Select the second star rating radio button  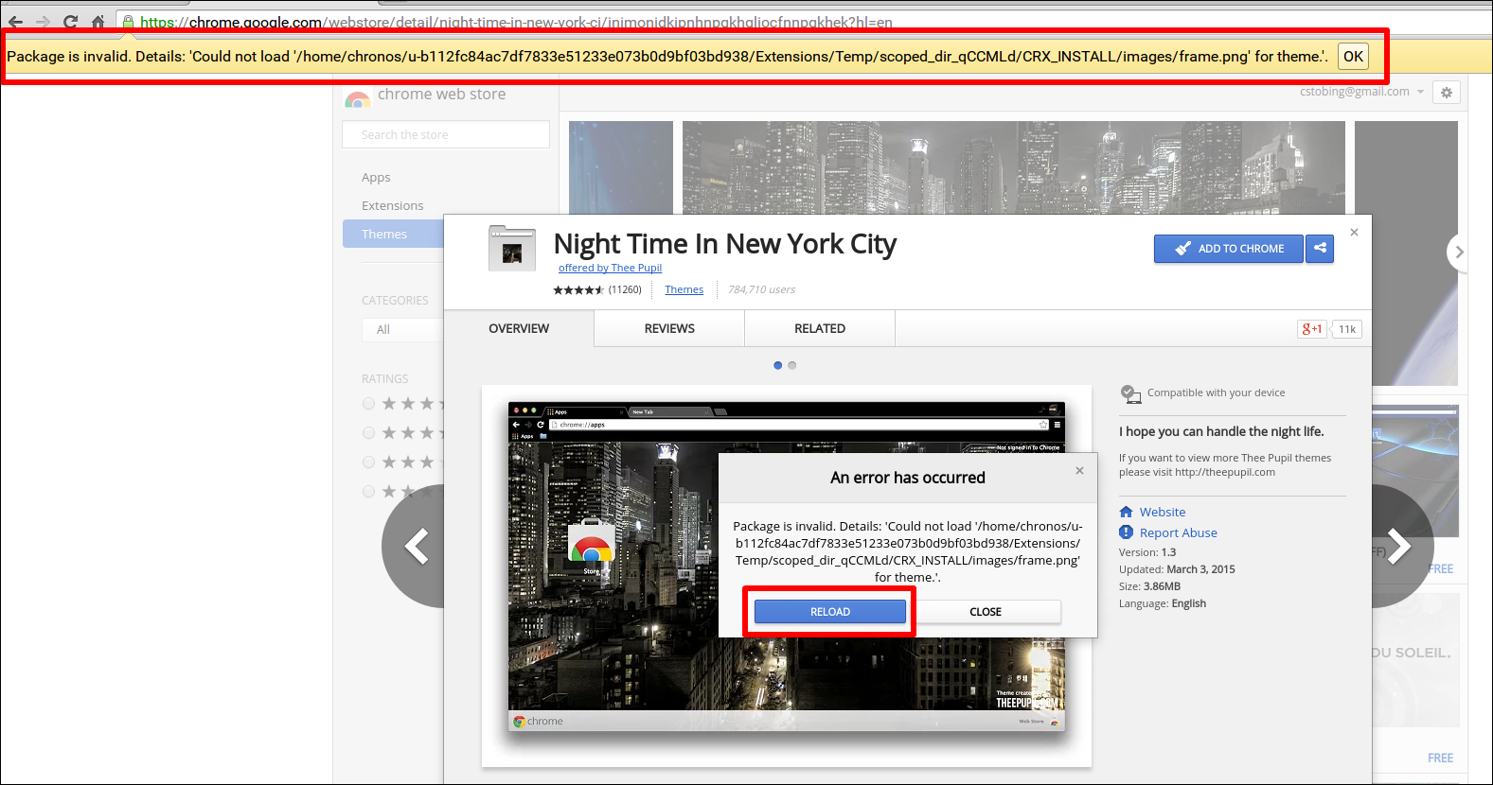pos(368,433)
